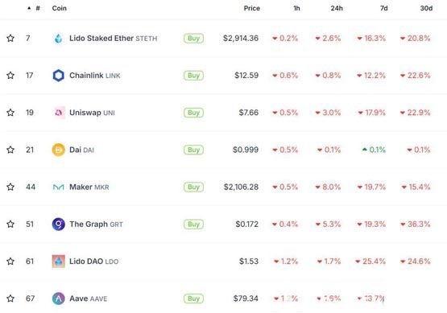Click the Lido DAO logo
Screen dimensions: 447x313
pyautogui.click(x=59, y=262)
